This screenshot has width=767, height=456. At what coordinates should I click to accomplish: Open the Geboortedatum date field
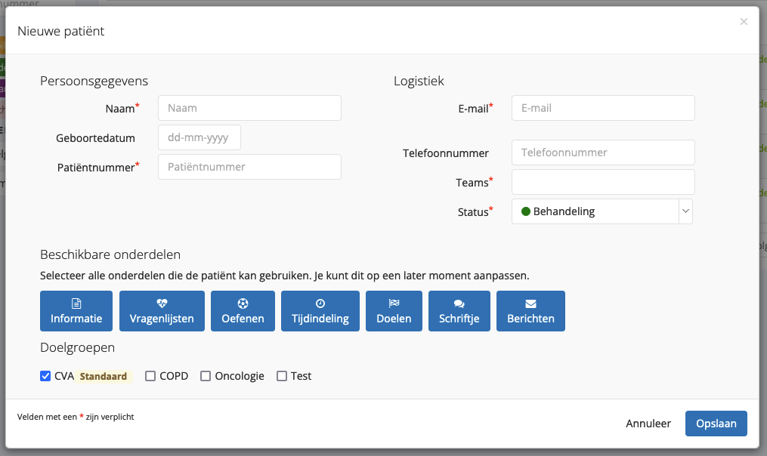(x=199, y=137)
